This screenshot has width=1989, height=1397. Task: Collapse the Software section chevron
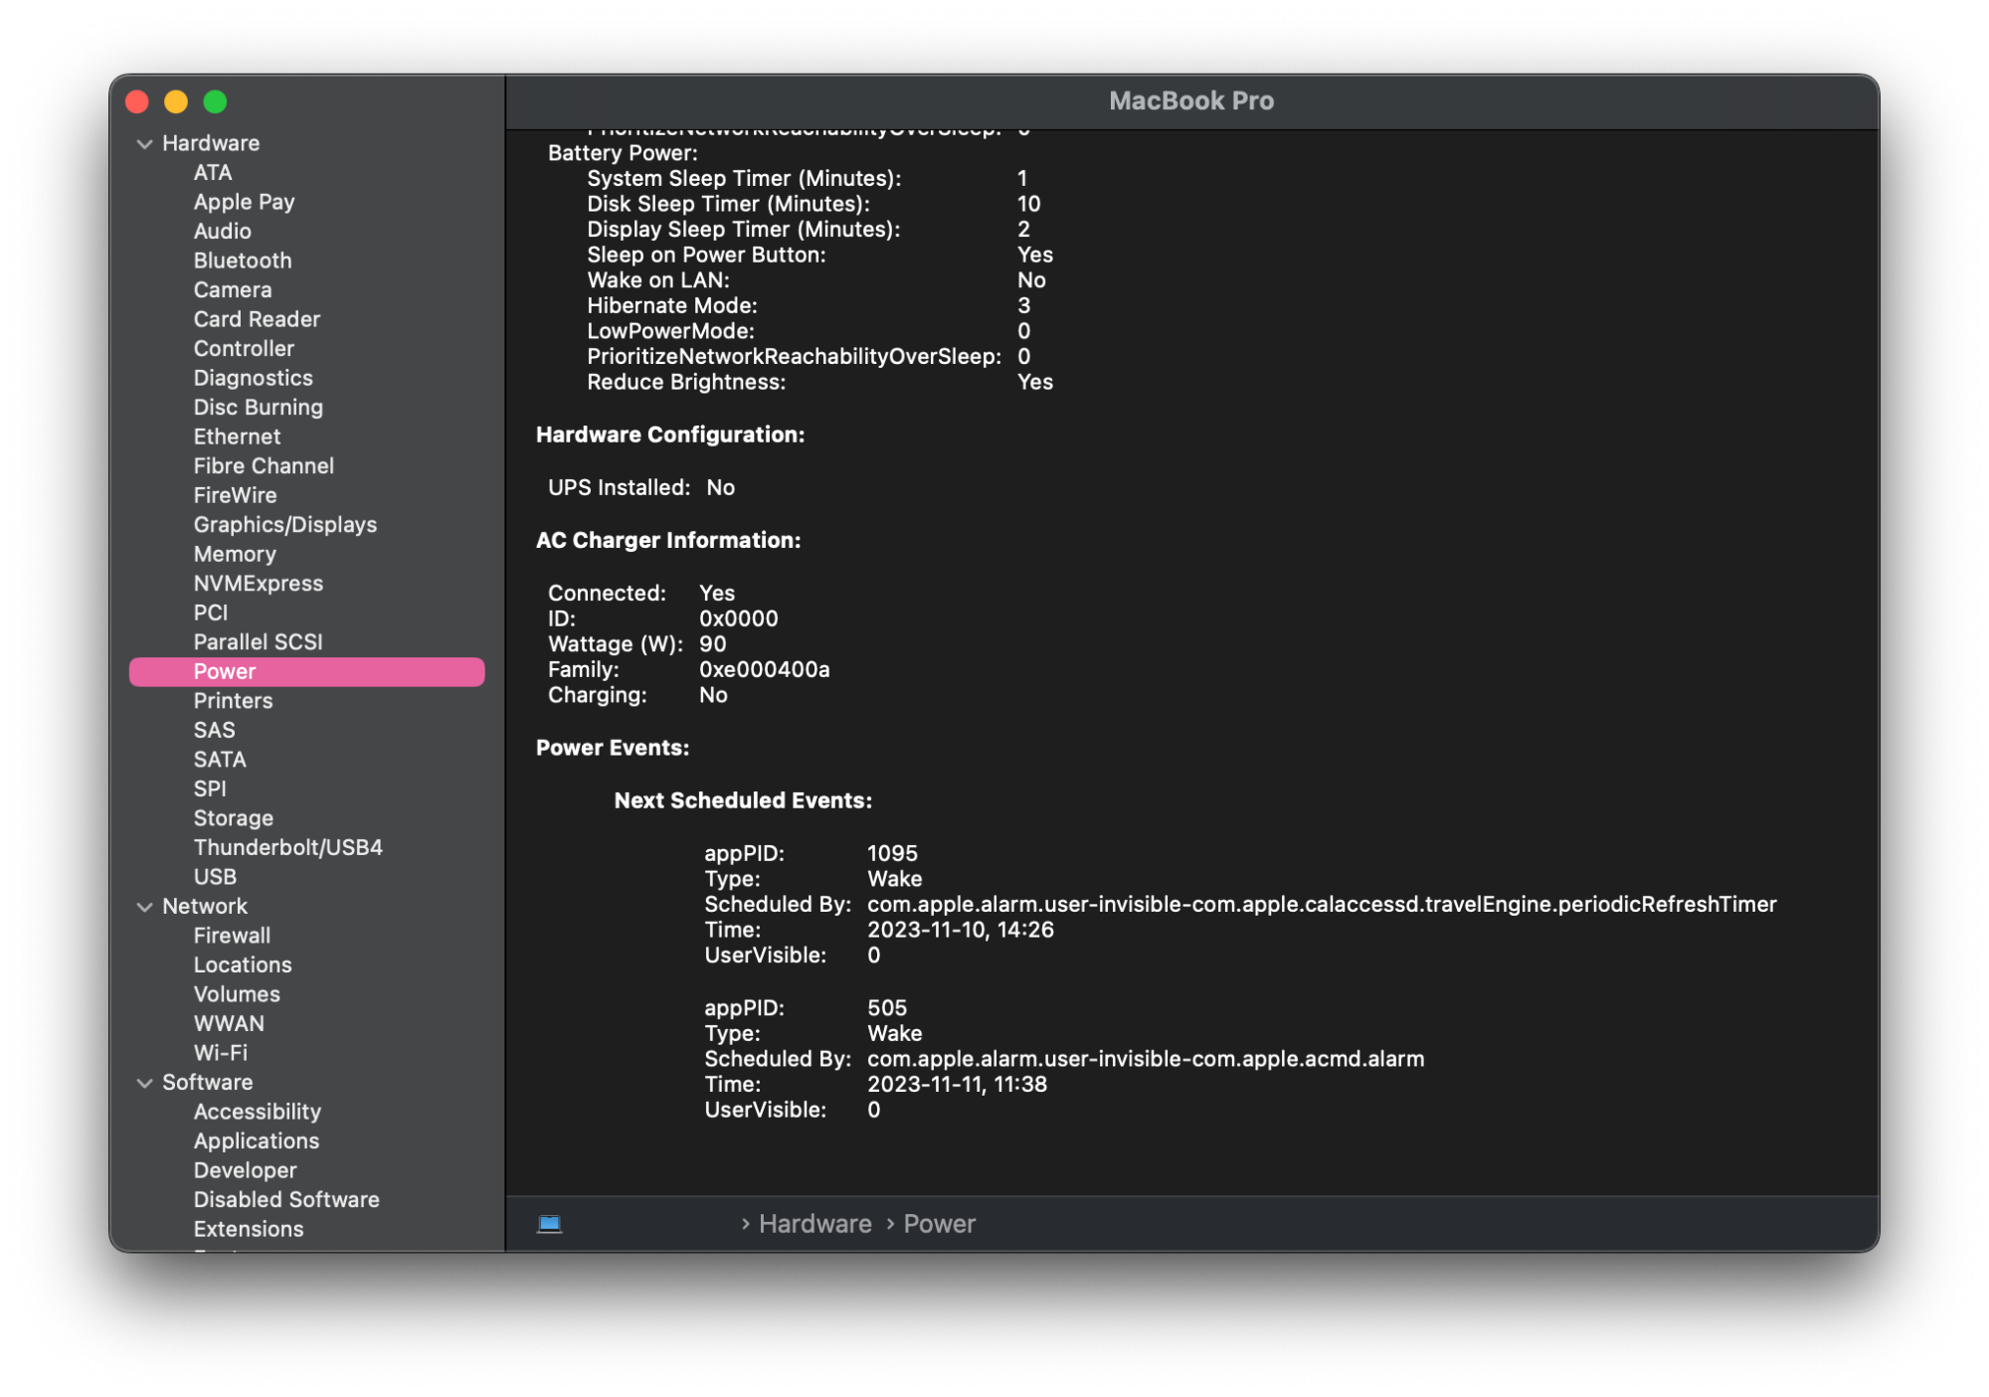pos(145,1083)
